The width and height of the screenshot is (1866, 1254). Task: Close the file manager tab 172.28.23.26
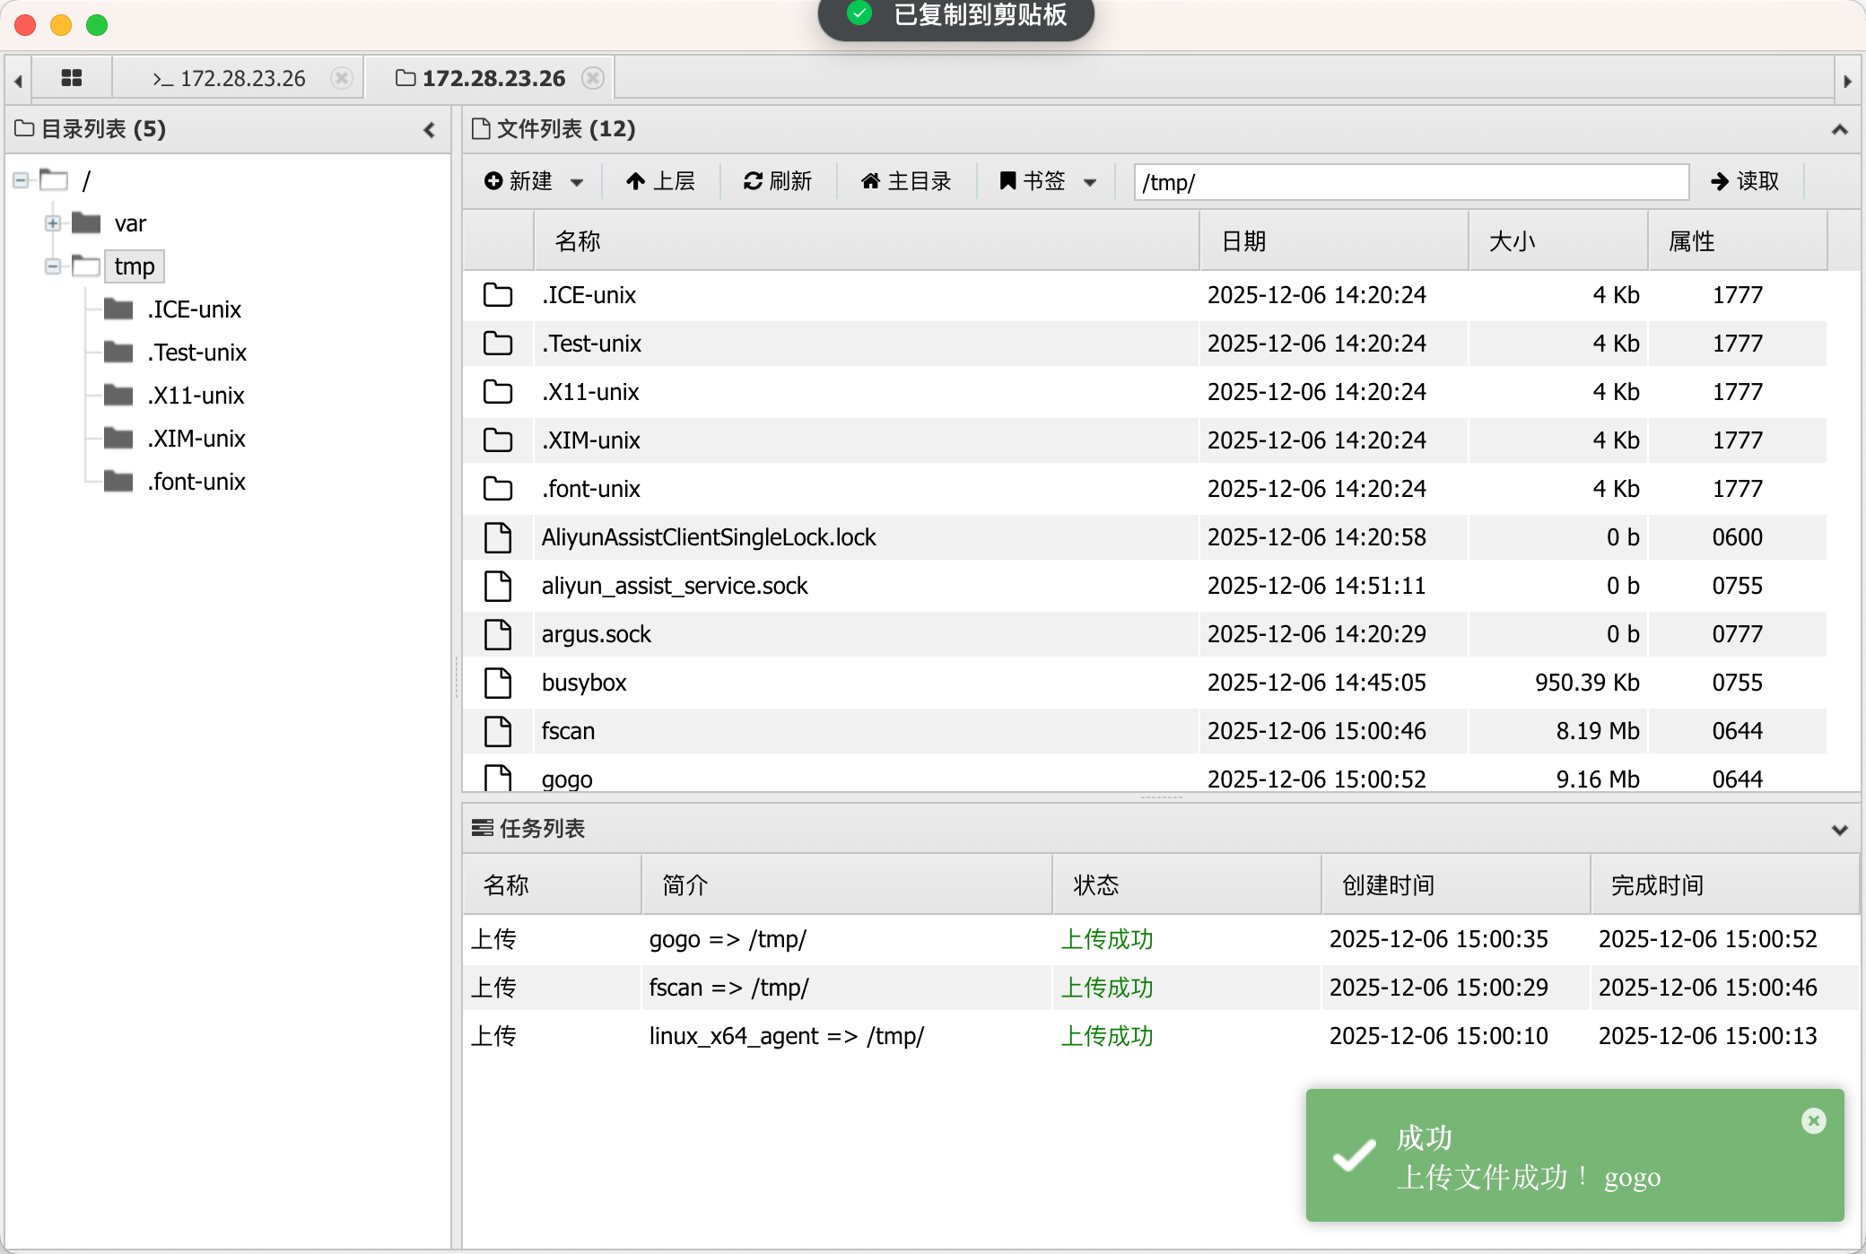[592, 78]
